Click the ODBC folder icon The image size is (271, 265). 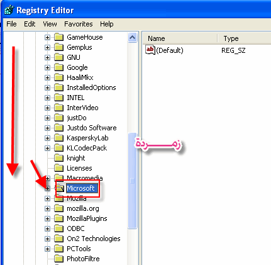coord(58,228)
